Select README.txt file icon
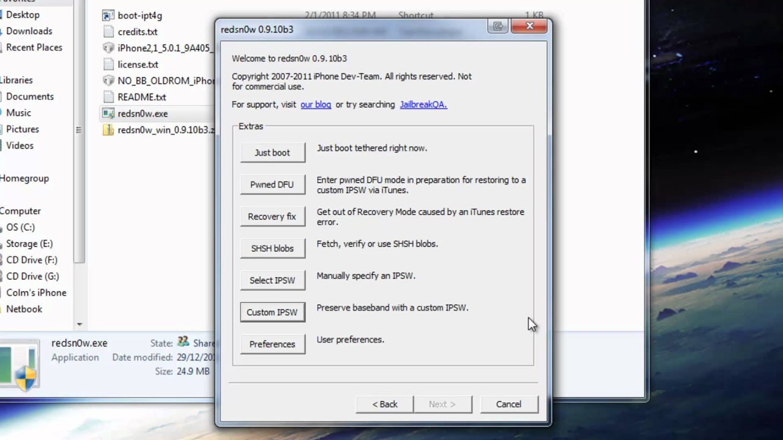The width and height of the screenshot is (783, 440). pyautogui.click(x=108, y=97)
